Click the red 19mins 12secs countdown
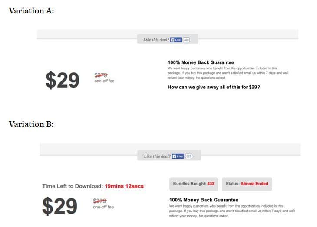The image size is (317, 227). tap(124, 186)
